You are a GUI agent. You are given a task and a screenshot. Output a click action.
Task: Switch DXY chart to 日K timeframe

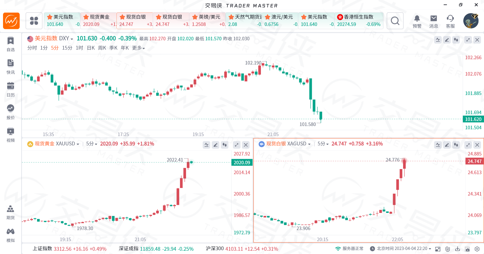pos(91,48)
